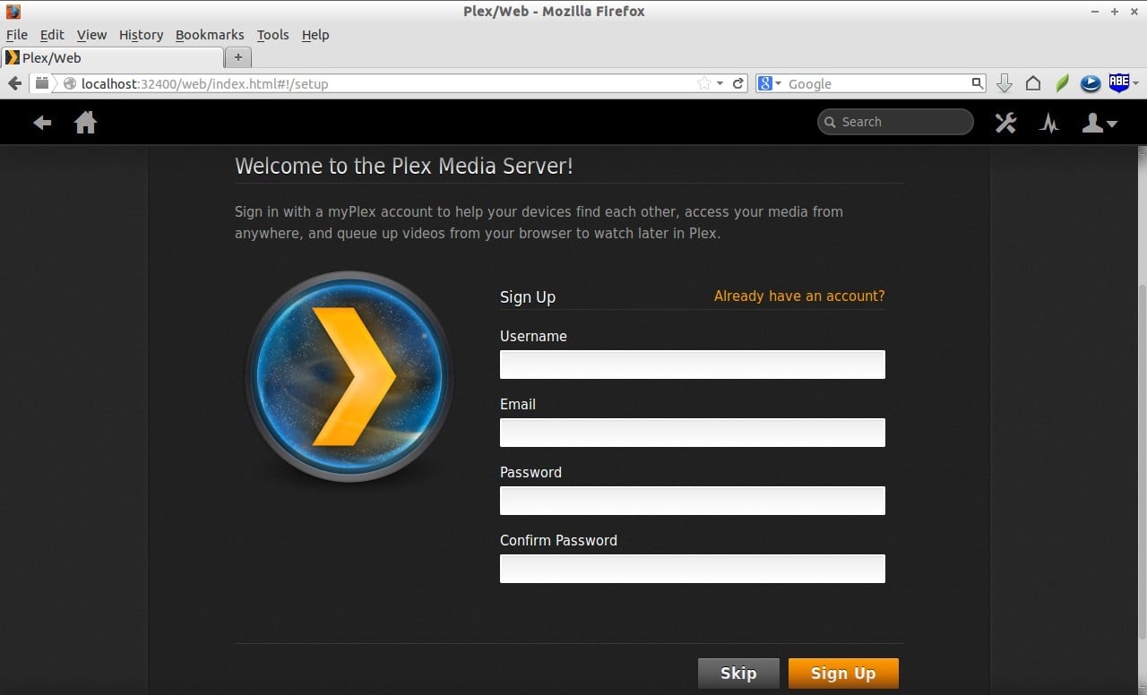The height and width of the screenshot is (695, 1147).
Task: Click the "Username" label
Action: click(x=533, y=336)
